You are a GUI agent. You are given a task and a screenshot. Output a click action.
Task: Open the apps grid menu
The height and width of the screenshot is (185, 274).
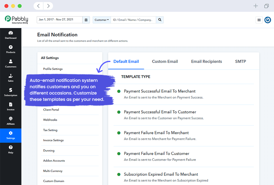pos(259,20)
